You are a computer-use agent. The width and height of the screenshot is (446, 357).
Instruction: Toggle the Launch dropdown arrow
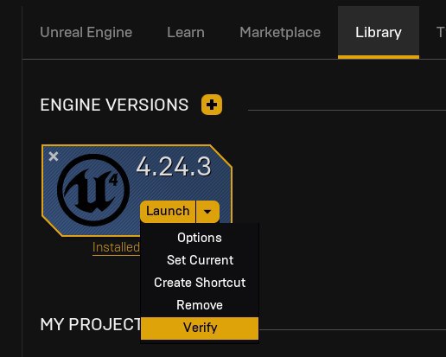tap(207, 212)
